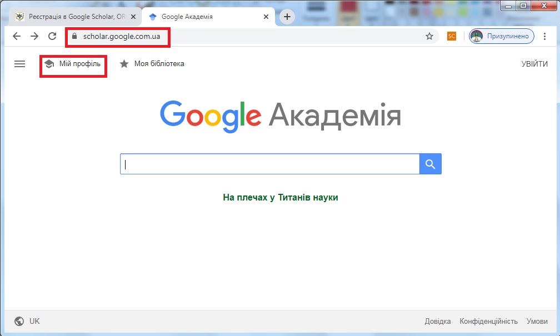Go forward with the browser forward arrow
Viewport: 560px width, 336px height.
[x=34, y=36]
